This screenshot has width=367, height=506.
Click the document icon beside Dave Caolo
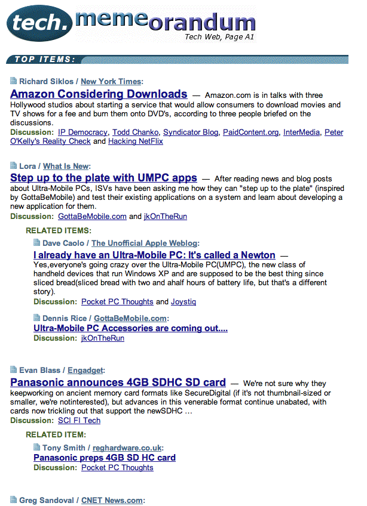pyautogui.click(x=37, y=243)
